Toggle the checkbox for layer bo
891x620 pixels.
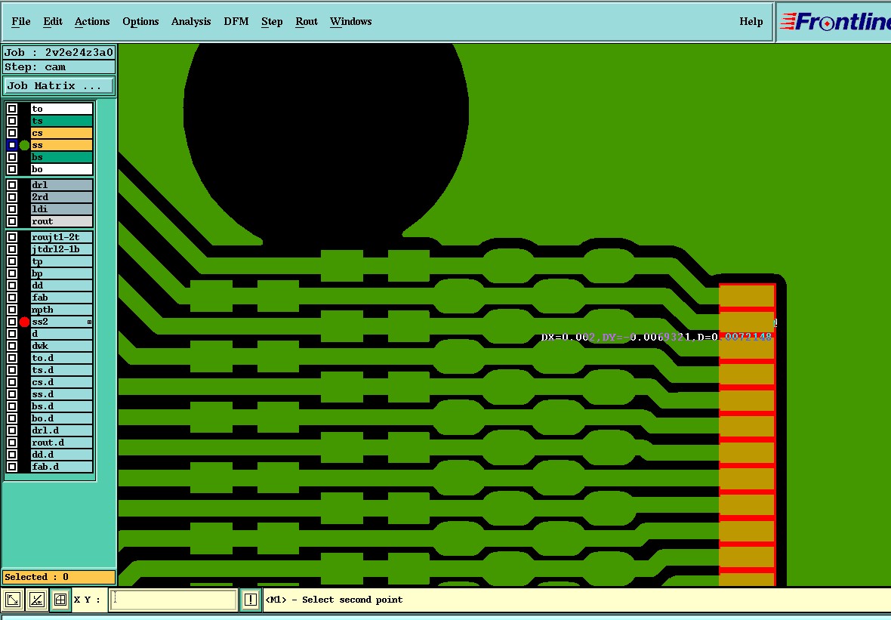(x=12, y=169)
